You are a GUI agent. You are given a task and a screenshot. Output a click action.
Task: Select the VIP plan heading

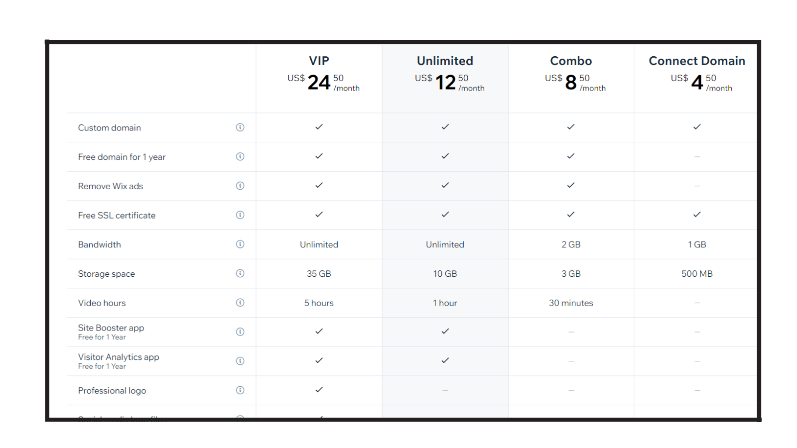pos(319,61)
